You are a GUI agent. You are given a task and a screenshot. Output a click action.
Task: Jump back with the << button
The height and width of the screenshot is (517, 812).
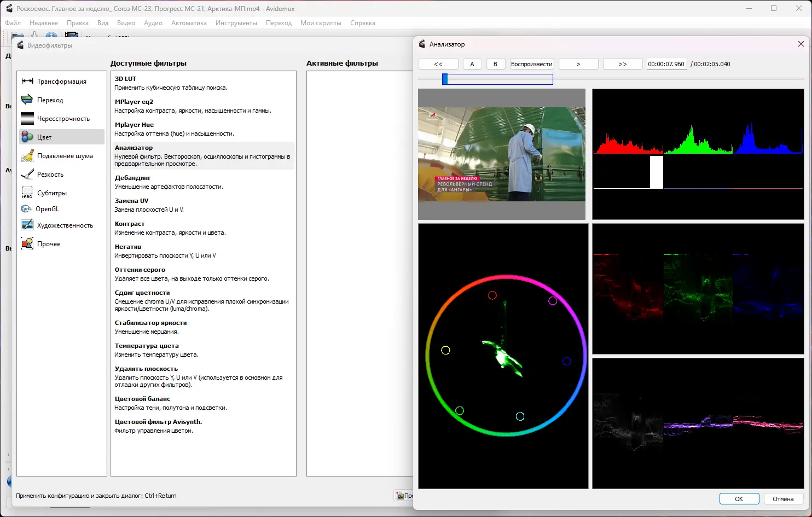point(438,64)
